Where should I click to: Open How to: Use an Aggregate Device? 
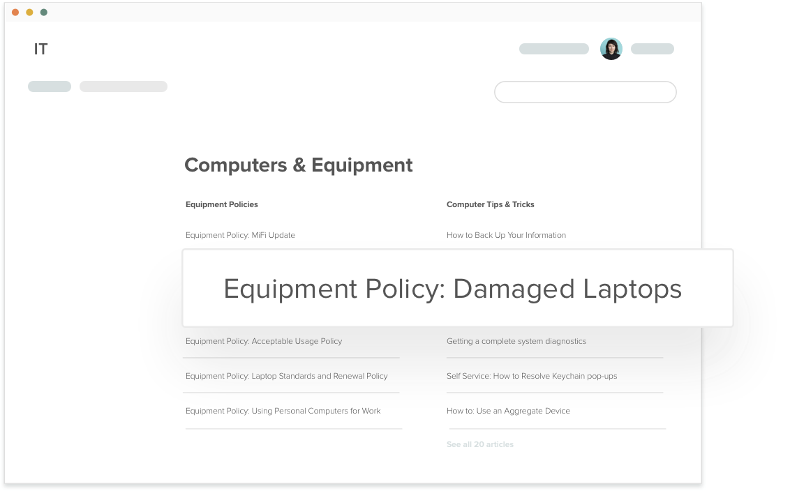pyautogui.click(x=508, y=411)
